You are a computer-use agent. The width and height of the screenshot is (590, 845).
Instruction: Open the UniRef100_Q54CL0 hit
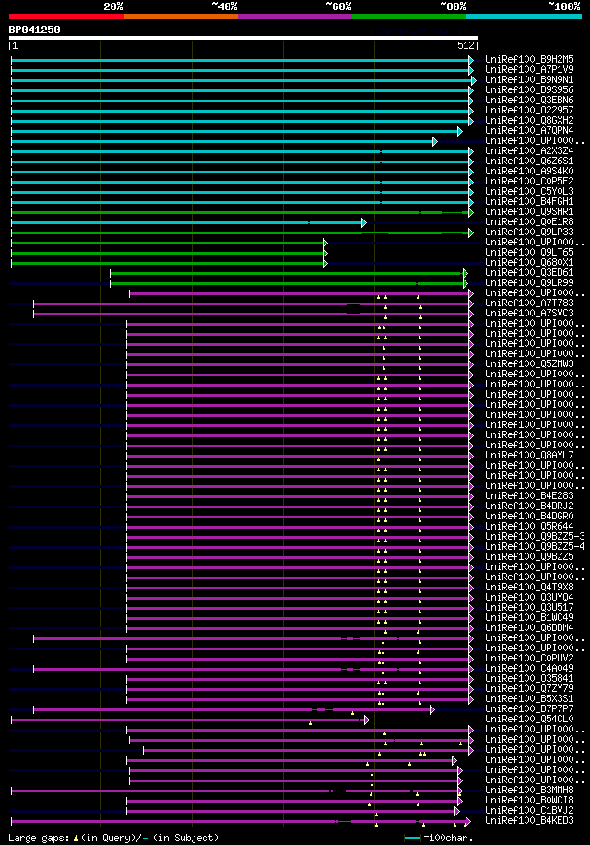coord(529,719)
